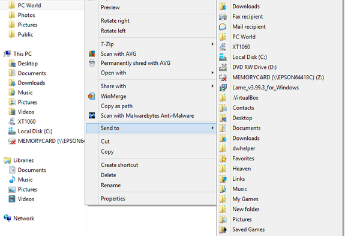Click the MEMORYCARD network drive icon in submenu
This screenshot has height=236, width=348.
(x=223, y=77)
